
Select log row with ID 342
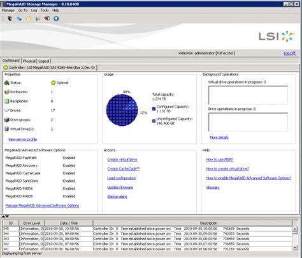click(x=147, y=244)
